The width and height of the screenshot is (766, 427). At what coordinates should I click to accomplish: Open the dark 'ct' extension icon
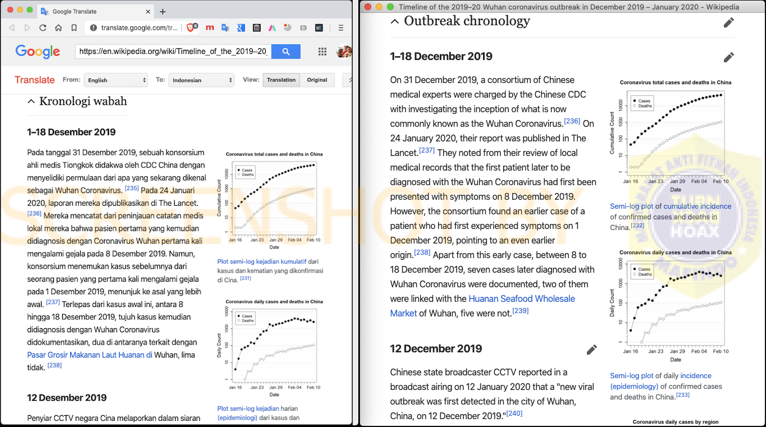pos(320,27)
